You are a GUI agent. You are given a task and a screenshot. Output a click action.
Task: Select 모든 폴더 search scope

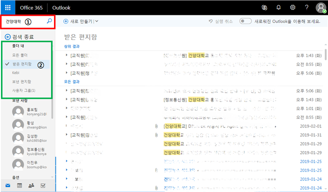click(20, 55)
